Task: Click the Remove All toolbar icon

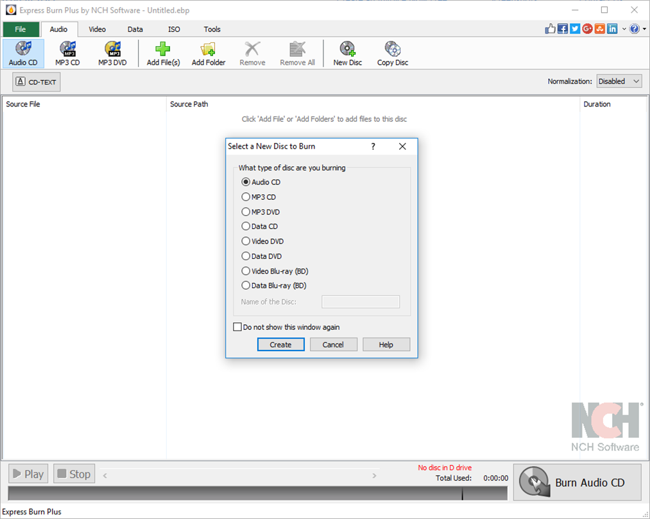Action: pos(297,53)
